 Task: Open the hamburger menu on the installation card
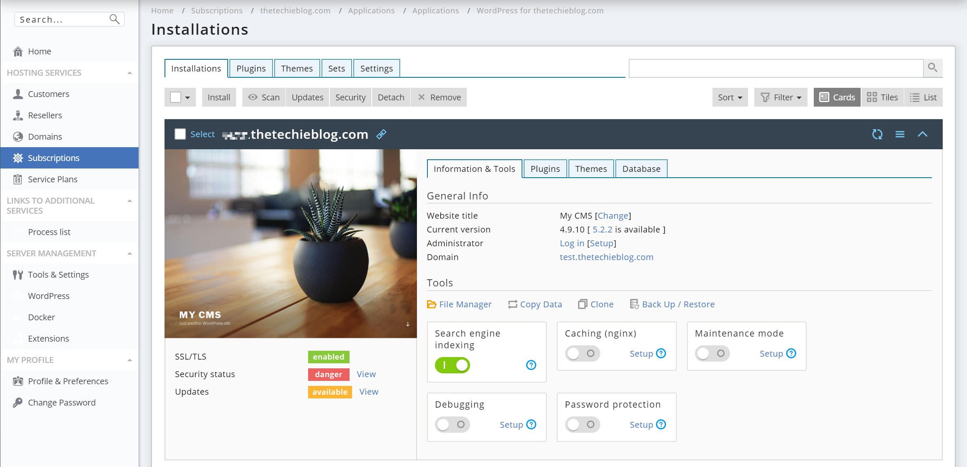(x=900, y=134)
